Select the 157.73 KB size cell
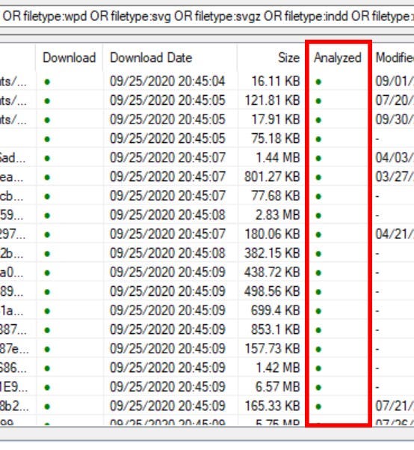The image size is (414, 450). tap(272, 349)
